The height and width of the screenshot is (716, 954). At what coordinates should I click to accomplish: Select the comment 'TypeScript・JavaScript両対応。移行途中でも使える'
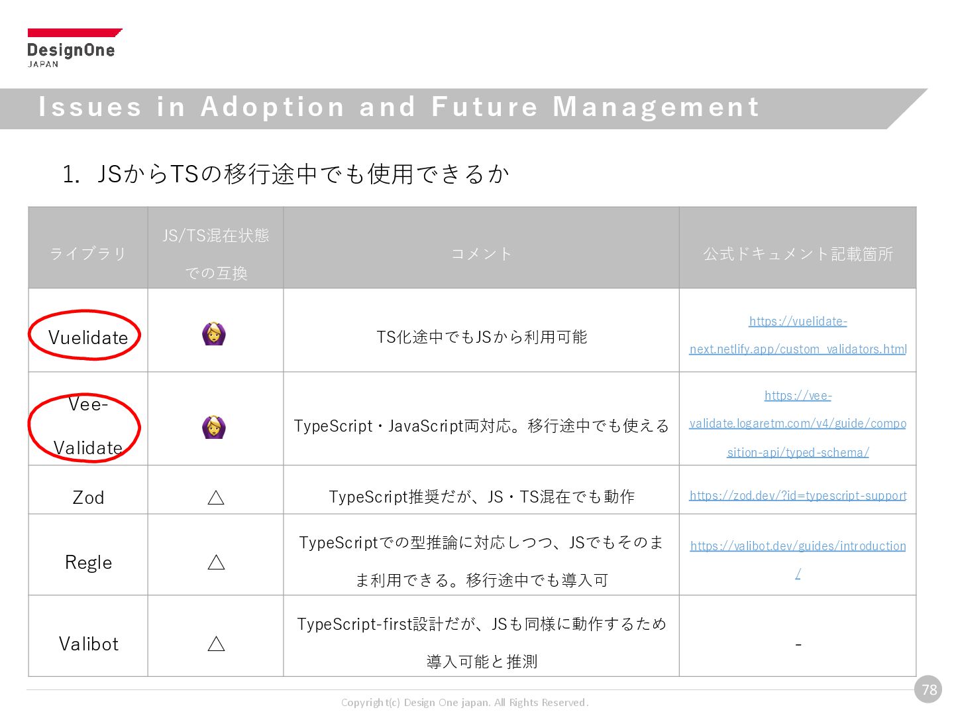click(x=482, y=426)
